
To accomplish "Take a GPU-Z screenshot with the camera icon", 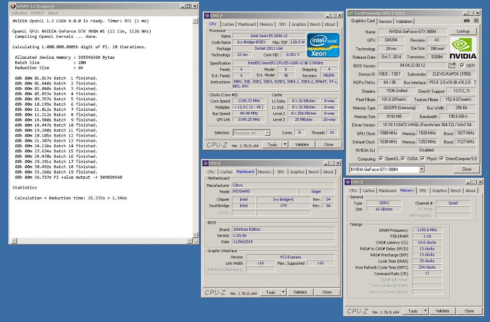I will click(467, 21).
